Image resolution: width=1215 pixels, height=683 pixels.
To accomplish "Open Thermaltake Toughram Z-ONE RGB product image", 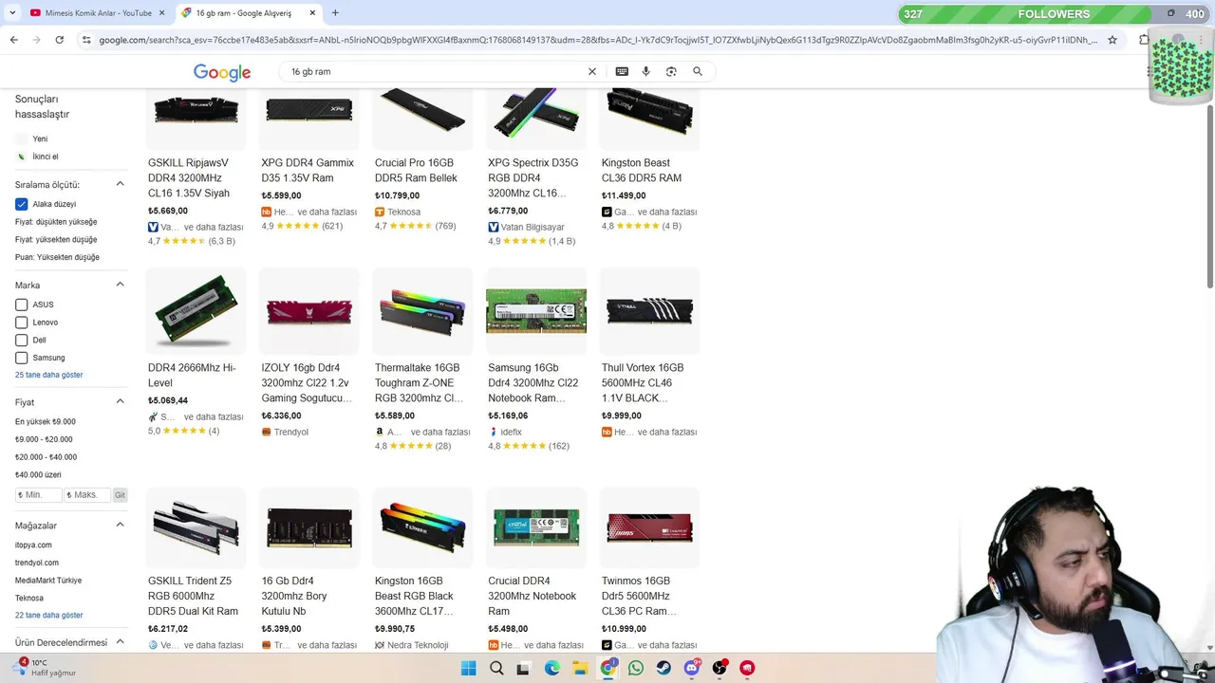I will [422, 311].
